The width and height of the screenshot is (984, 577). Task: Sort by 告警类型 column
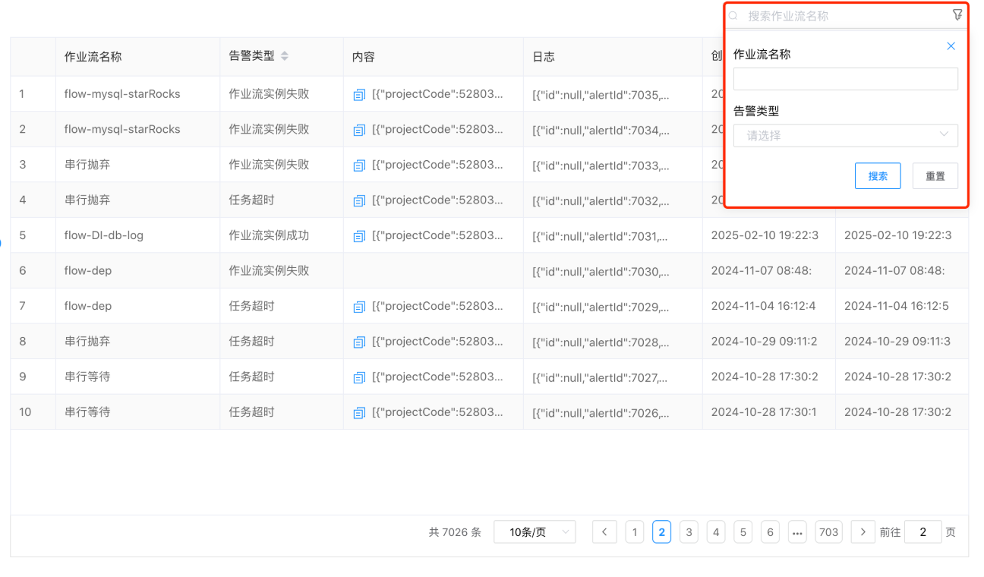[x=285, y=56]
